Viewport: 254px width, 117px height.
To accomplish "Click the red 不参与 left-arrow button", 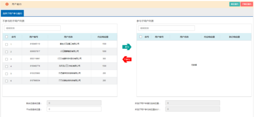I will tap(127, 59).
